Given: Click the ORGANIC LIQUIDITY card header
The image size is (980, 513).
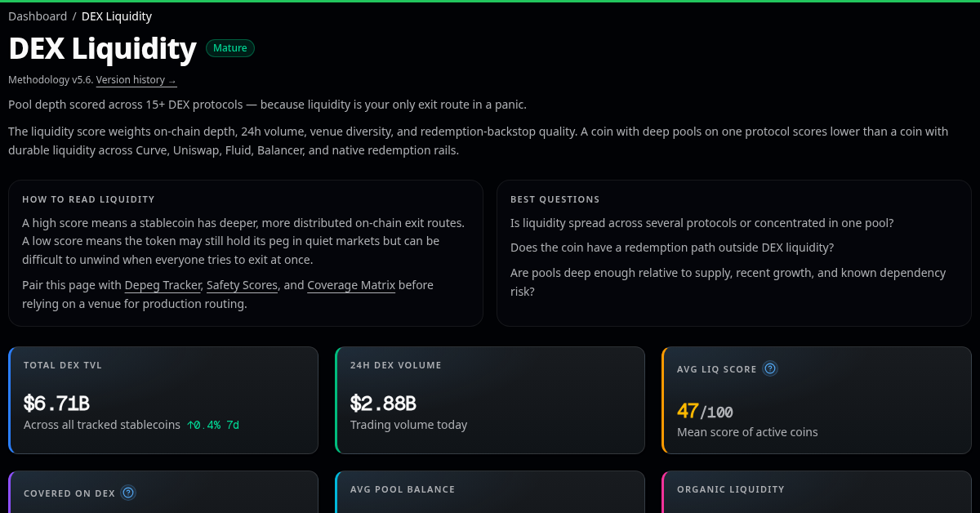Looking at the screenshot, I should 731,489.
